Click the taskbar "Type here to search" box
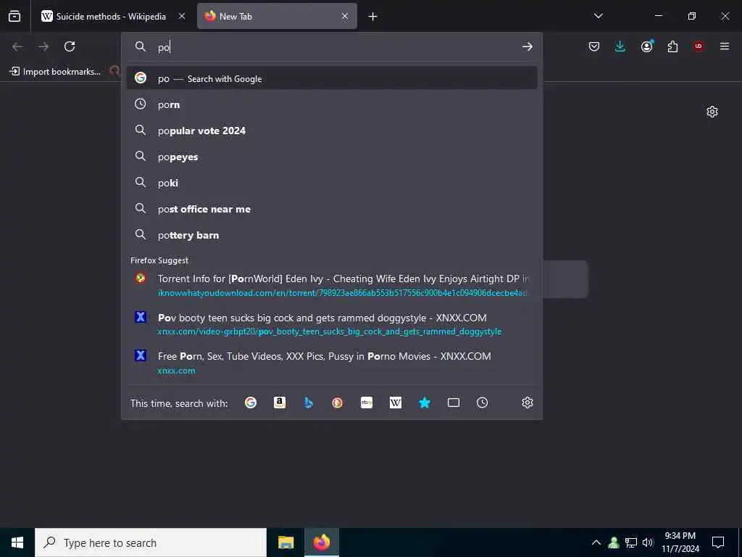Image resolution: width=742 pixels, height=557 pixels. (151, 542)
